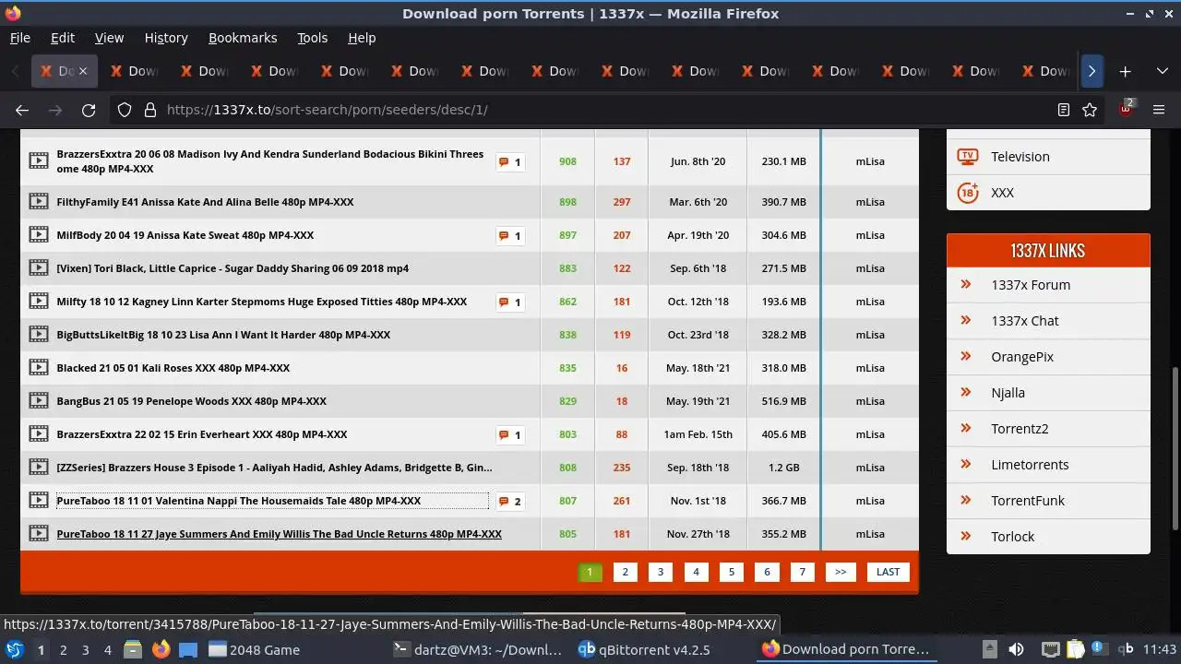Open the TorrentFunk link
This screenshot has height=664, width=1181.
(x=1028, y=501)
